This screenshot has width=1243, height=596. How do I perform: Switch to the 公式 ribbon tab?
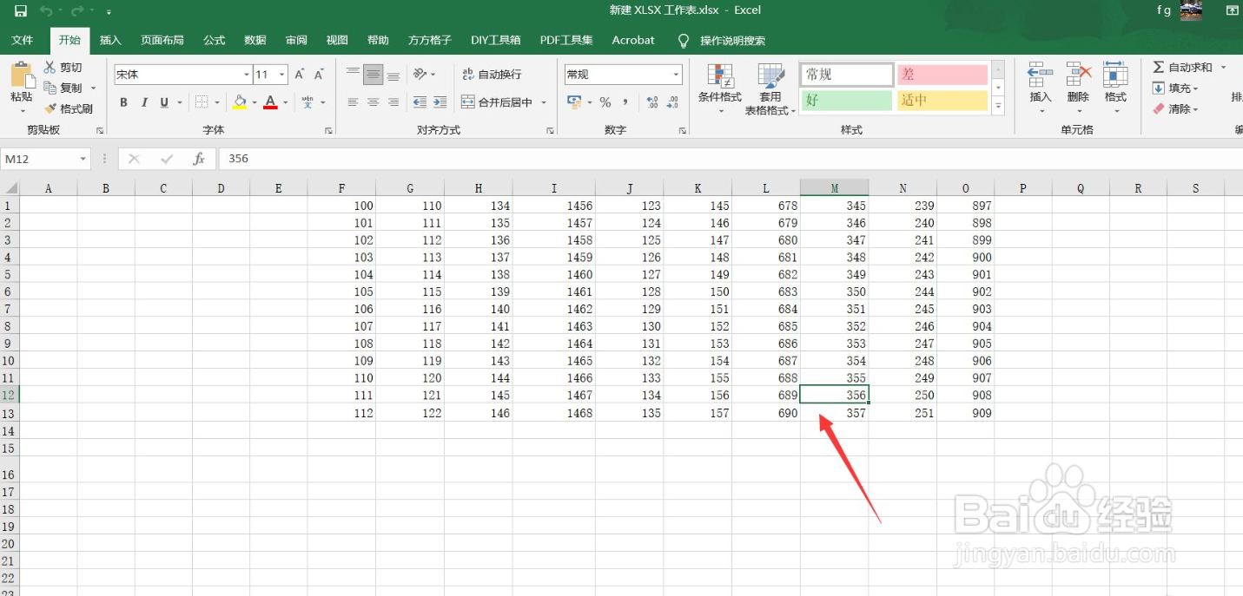(214, 40)
